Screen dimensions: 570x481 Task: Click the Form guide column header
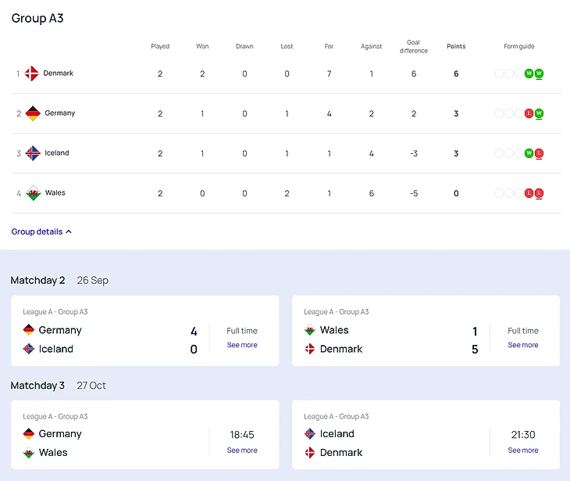[x=519, y=46]
